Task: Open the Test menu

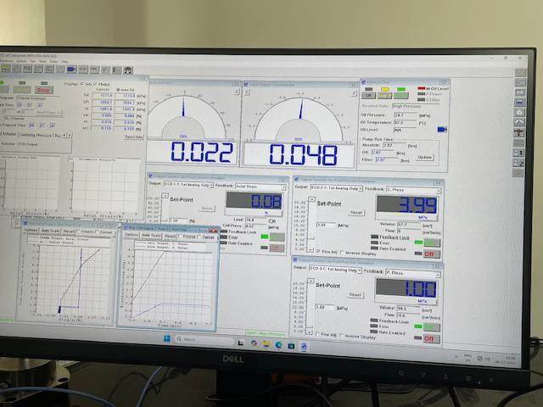Action: [32, 61]
